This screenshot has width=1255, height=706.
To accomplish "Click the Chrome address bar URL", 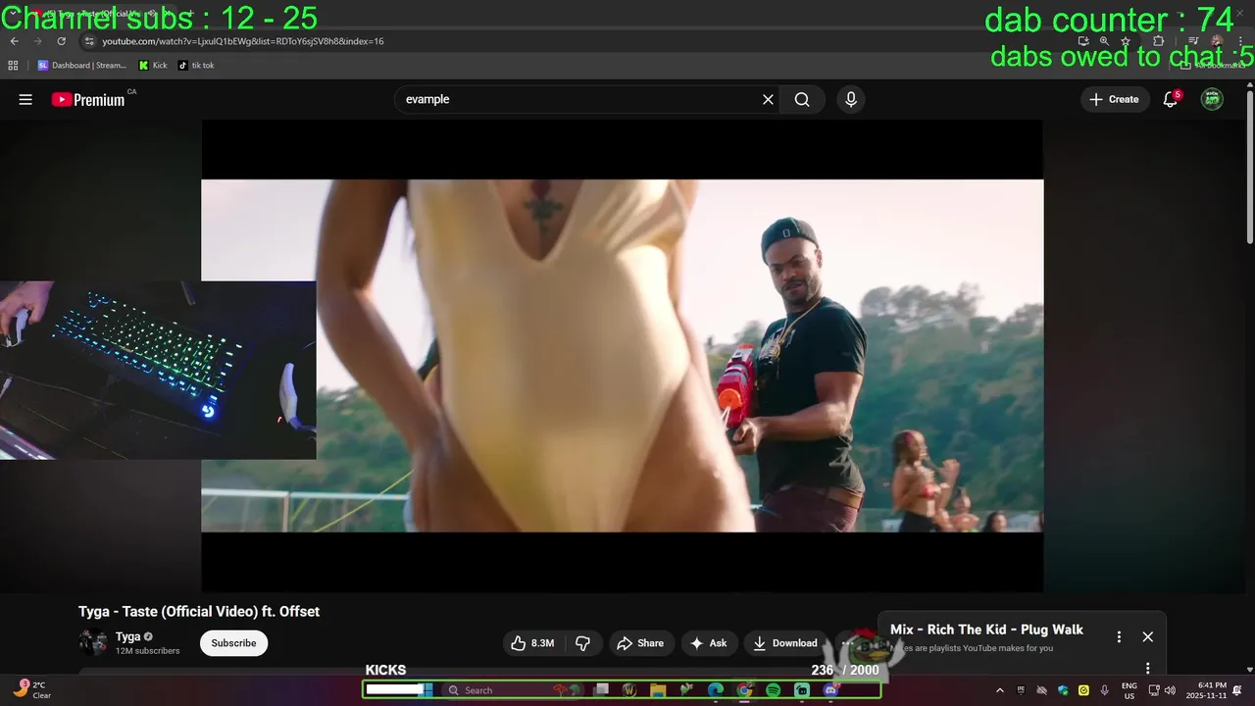I will pyautogui.click(x=243, y=41).
